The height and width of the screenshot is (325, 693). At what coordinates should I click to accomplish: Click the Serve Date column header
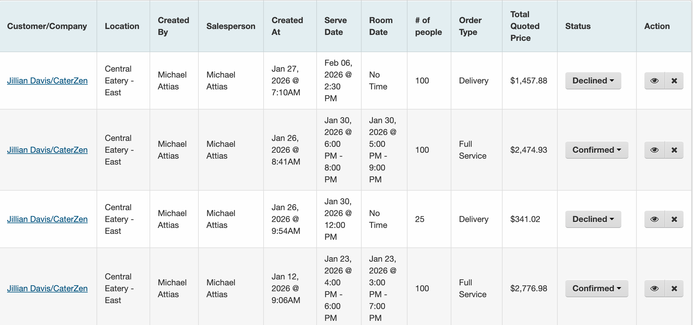click(336, 26)
